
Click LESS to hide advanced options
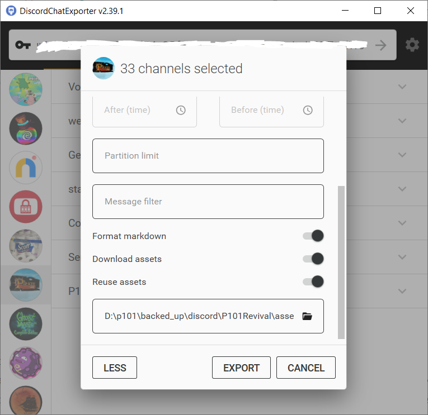115,368
